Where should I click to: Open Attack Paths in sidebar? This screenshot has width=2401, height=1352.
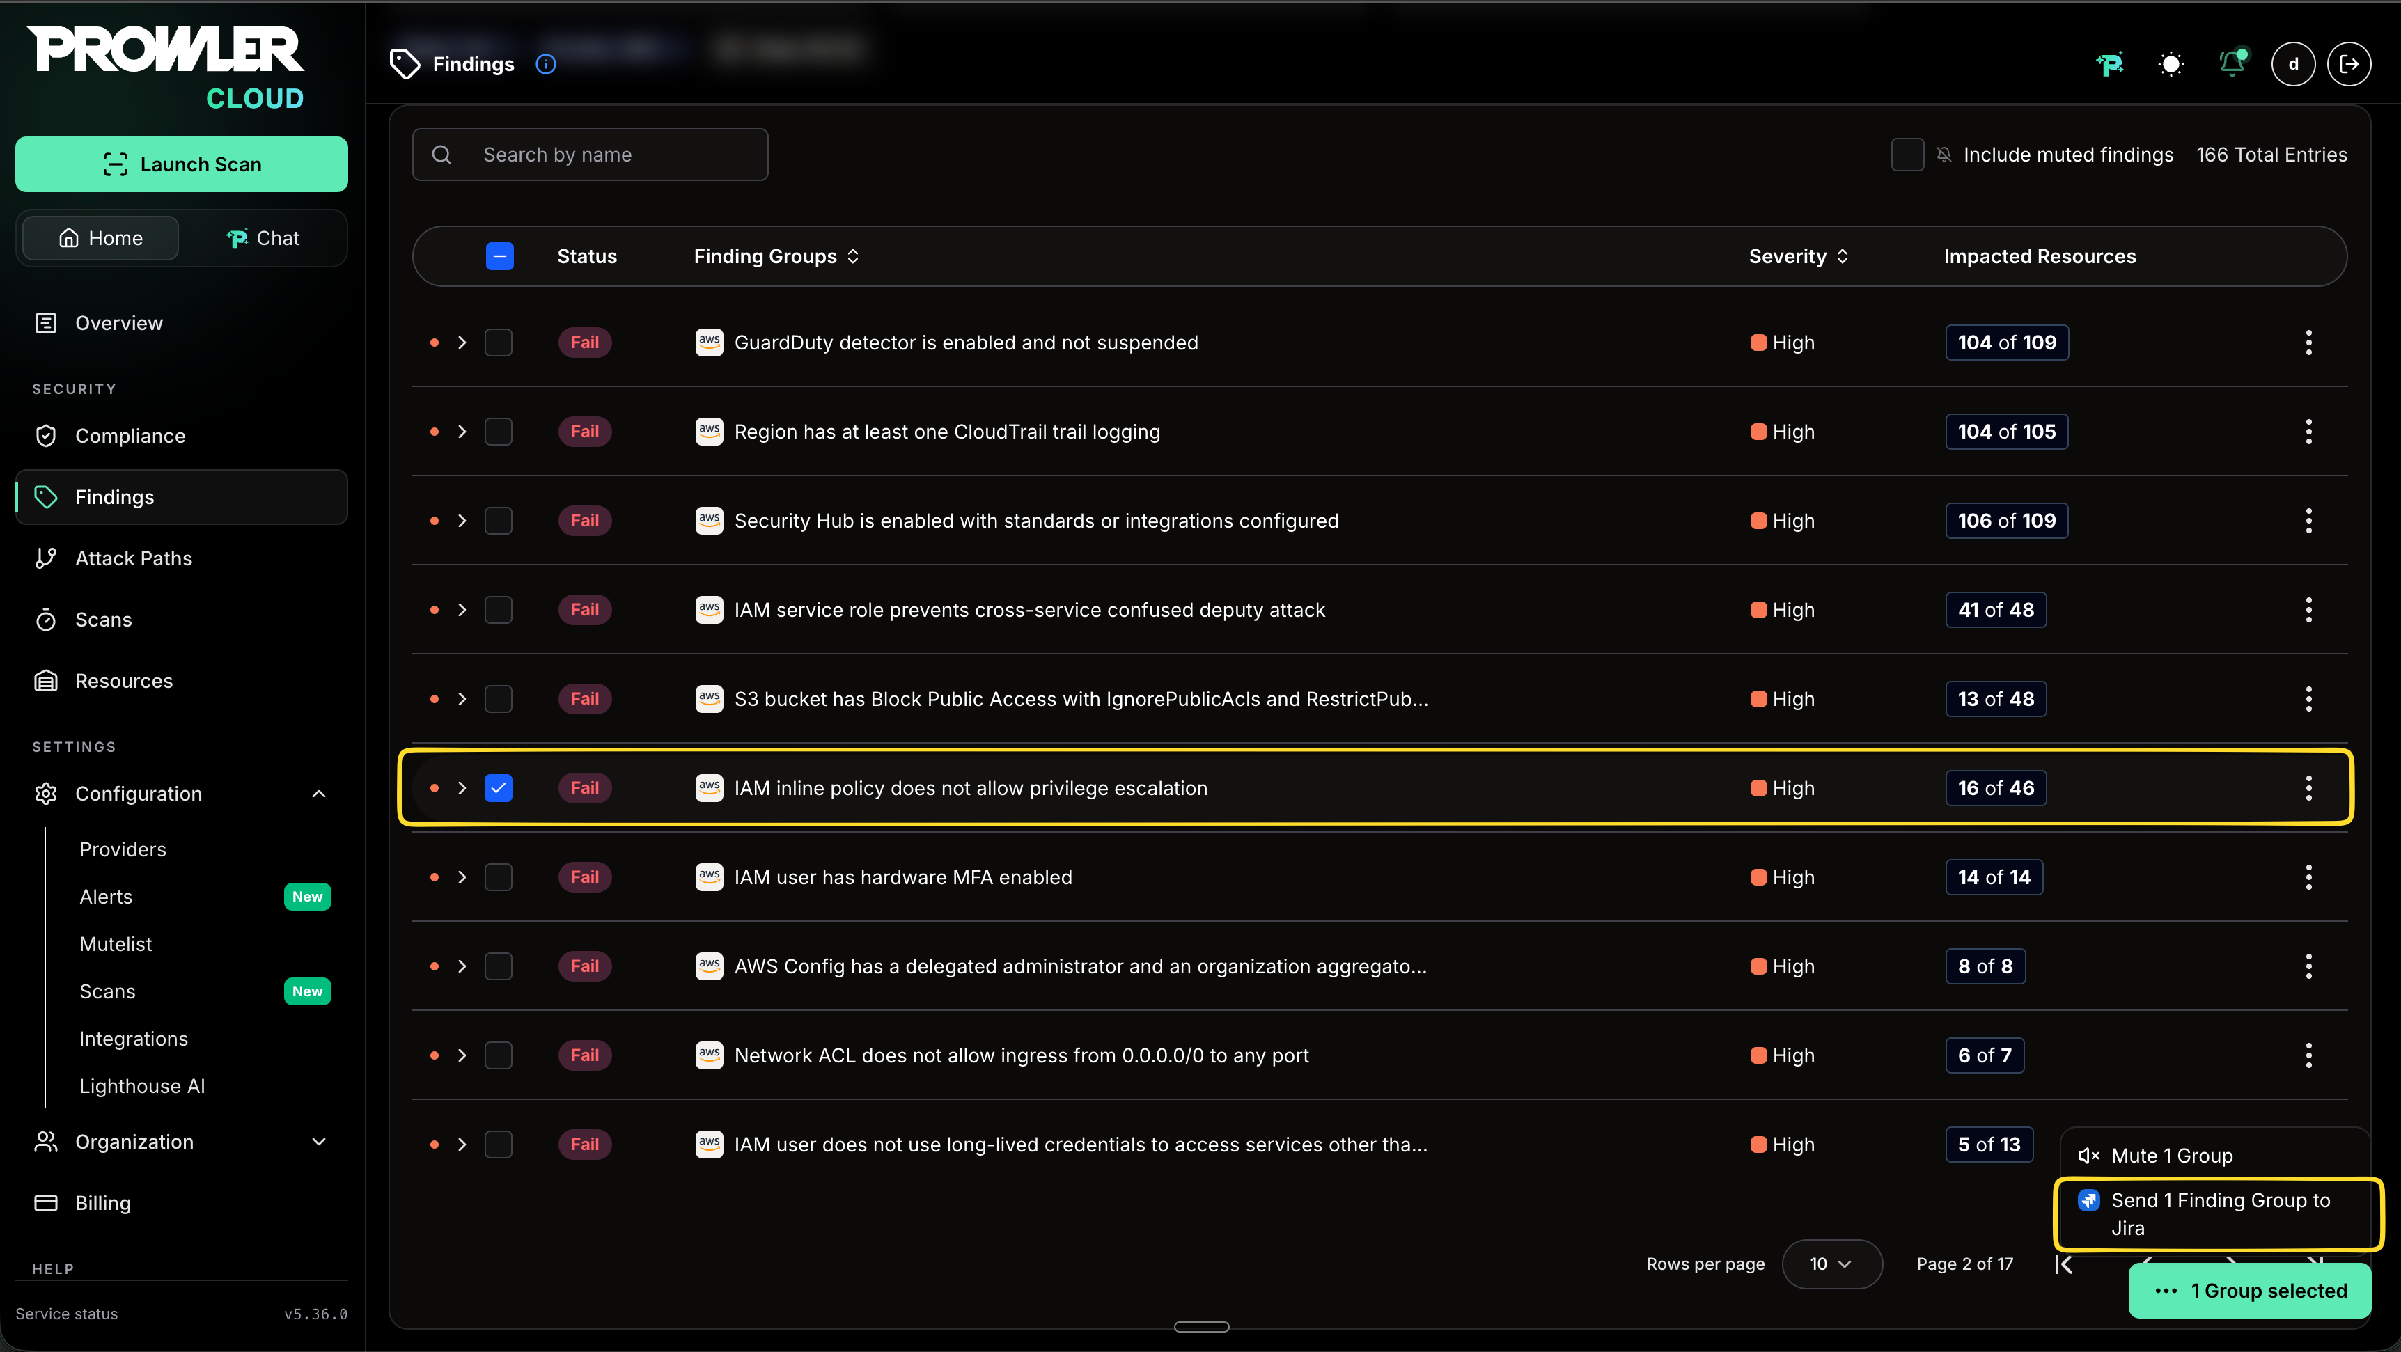pyautogui.click(x=182, y=558)
